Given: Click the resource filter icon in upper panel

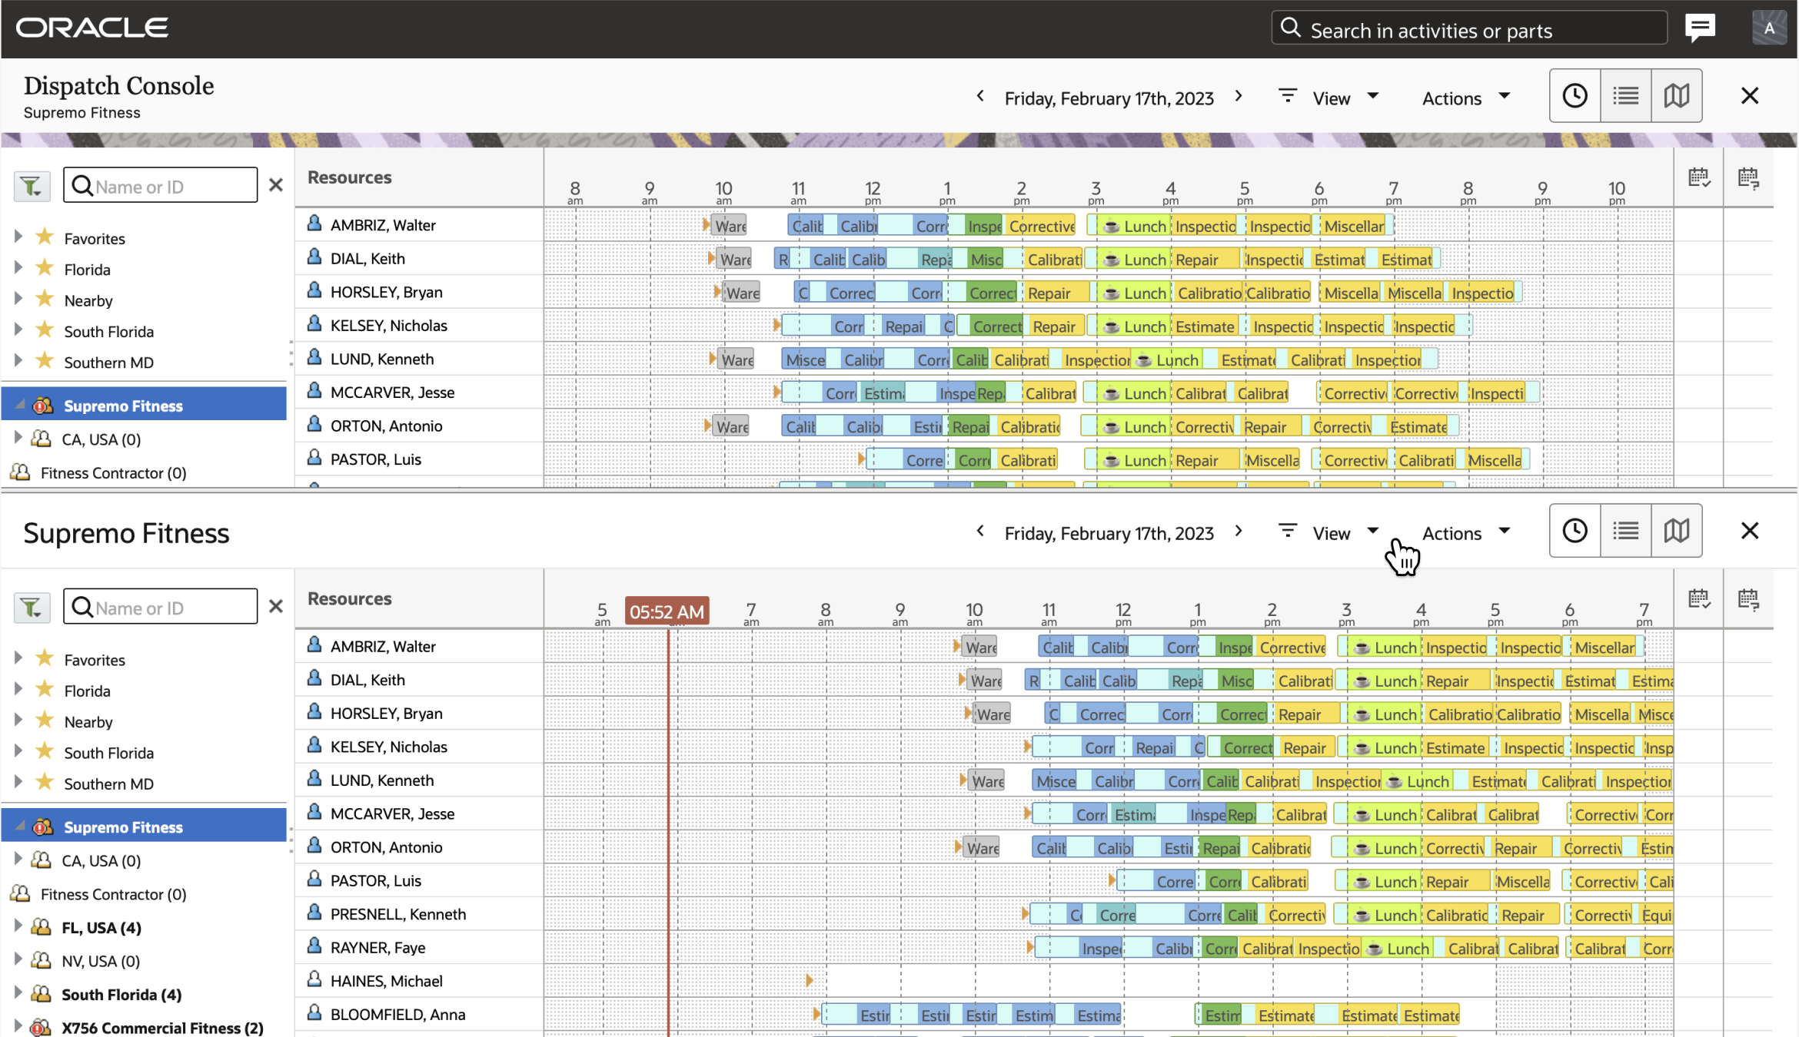Looking at the screenshot, I should pos(32,186).
